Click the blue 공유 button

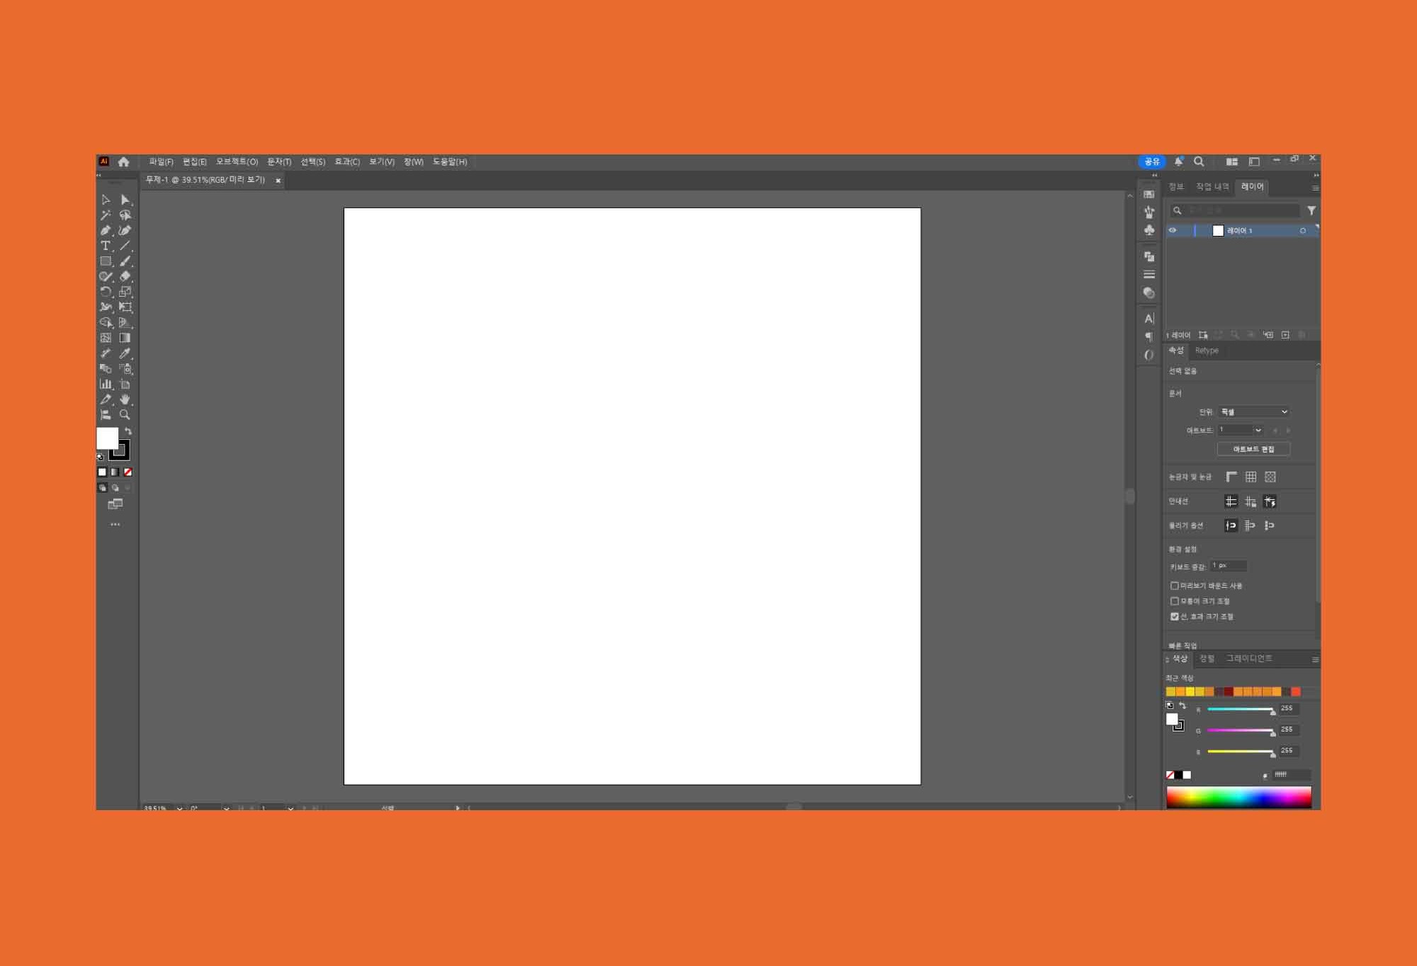pos(1151,162)
